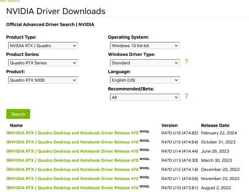This screenshot has width=249, height=192.
Task: Open driver link released February 22, 2024
Action: (x=74, y=133)
